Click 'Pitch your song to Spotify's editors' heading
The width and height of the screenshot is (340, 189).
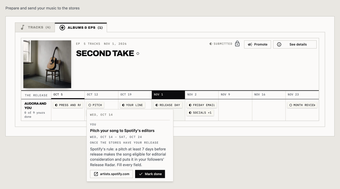122,131
